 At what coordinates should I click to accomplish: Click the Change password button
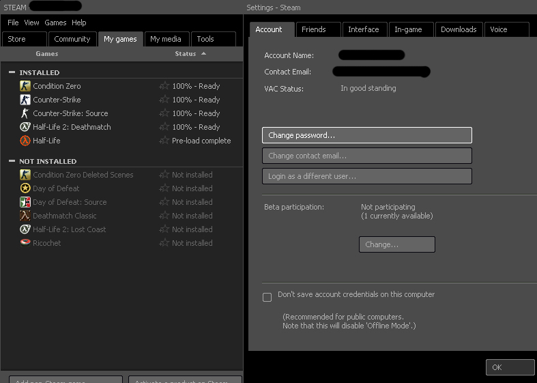tap(367, 135)
